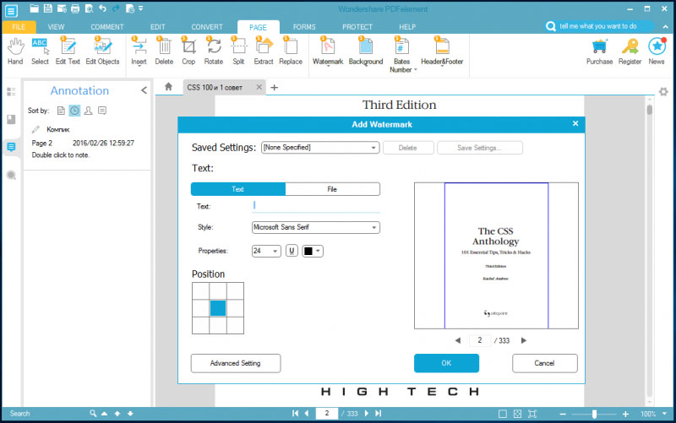Open the Watermark tool in ribbon
This screenshot has width=676, height=423.
coord(328,52)
